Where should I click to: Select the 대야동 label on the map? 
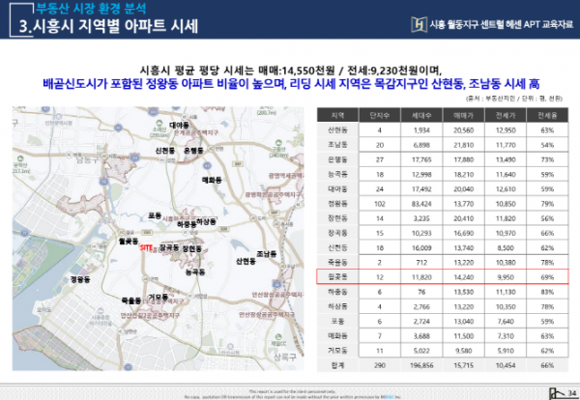180,126
